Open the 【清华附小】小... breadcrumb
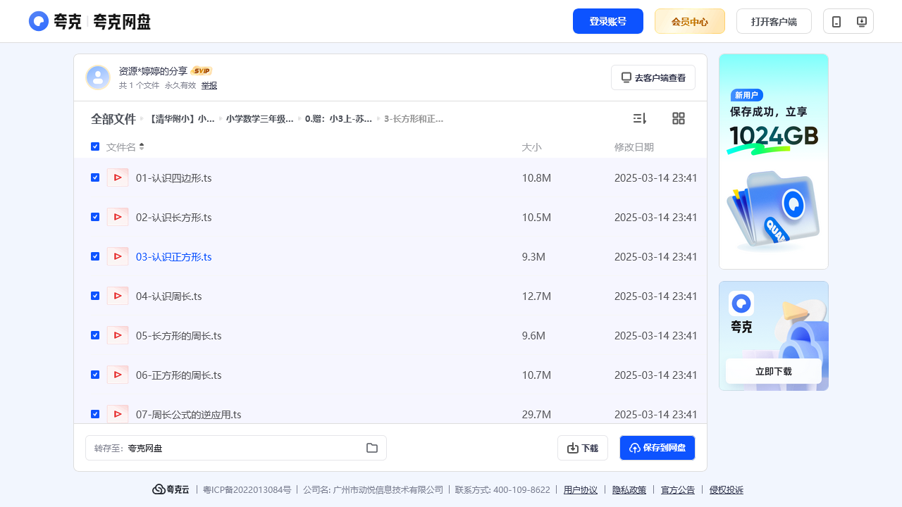 coord(180,119)
